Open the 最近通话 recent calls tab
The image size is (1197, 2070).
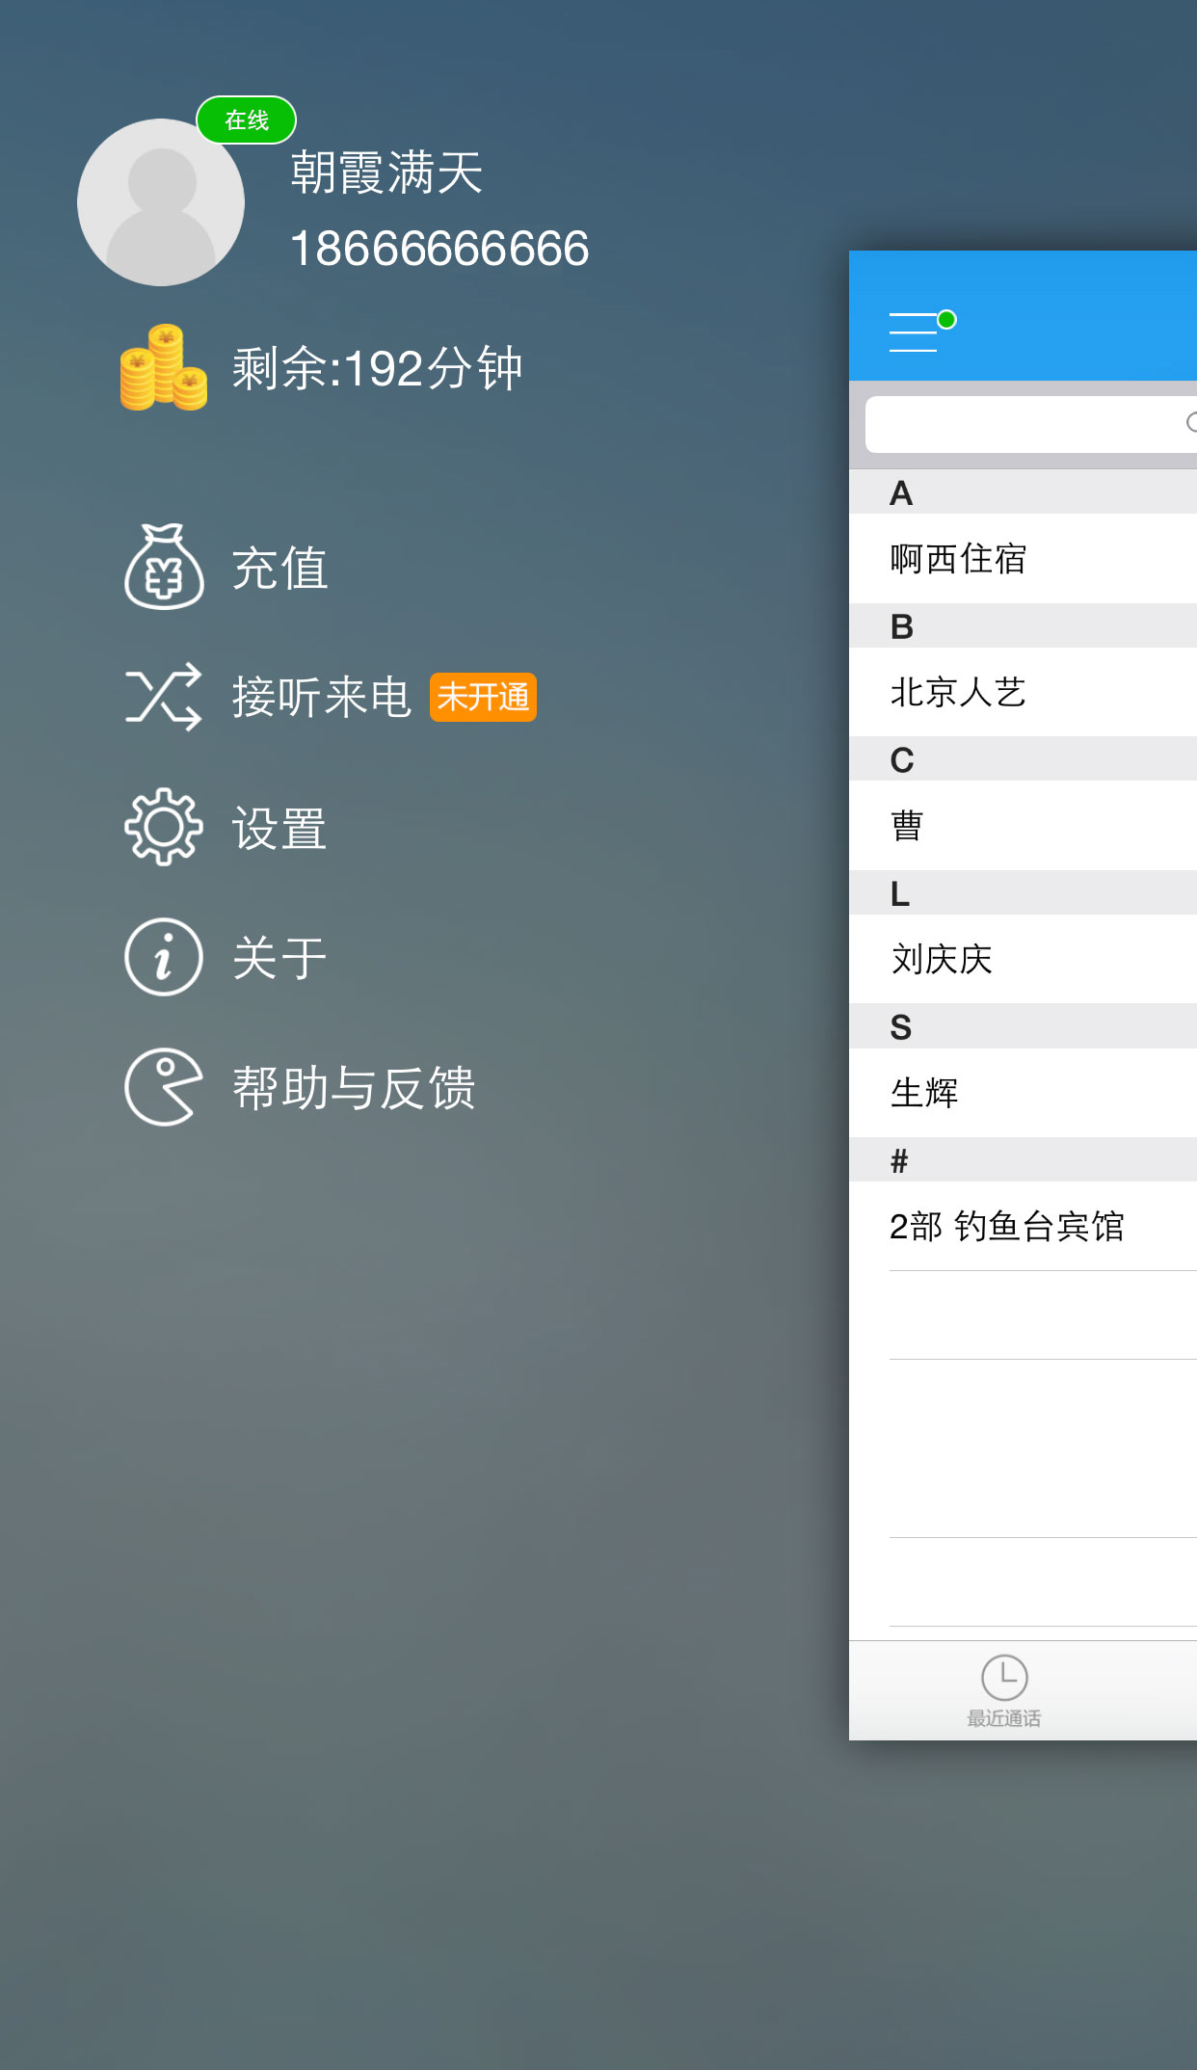(1004, 1690)
